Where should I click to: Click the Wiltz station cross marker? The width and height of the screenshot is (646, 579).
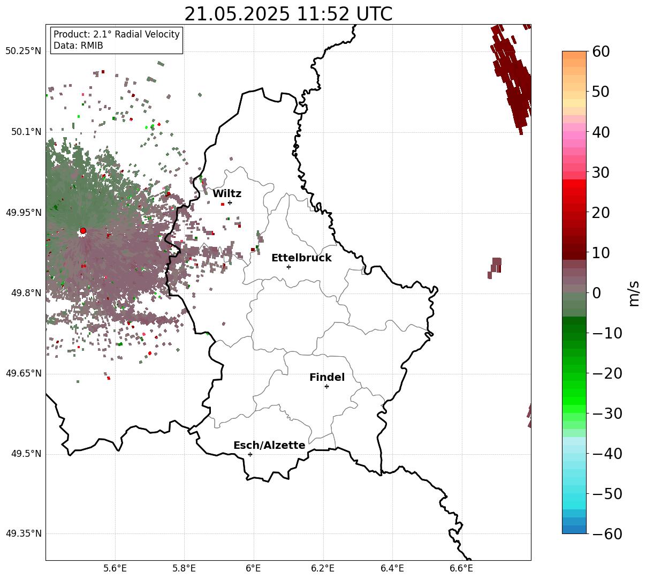(230, 202)
